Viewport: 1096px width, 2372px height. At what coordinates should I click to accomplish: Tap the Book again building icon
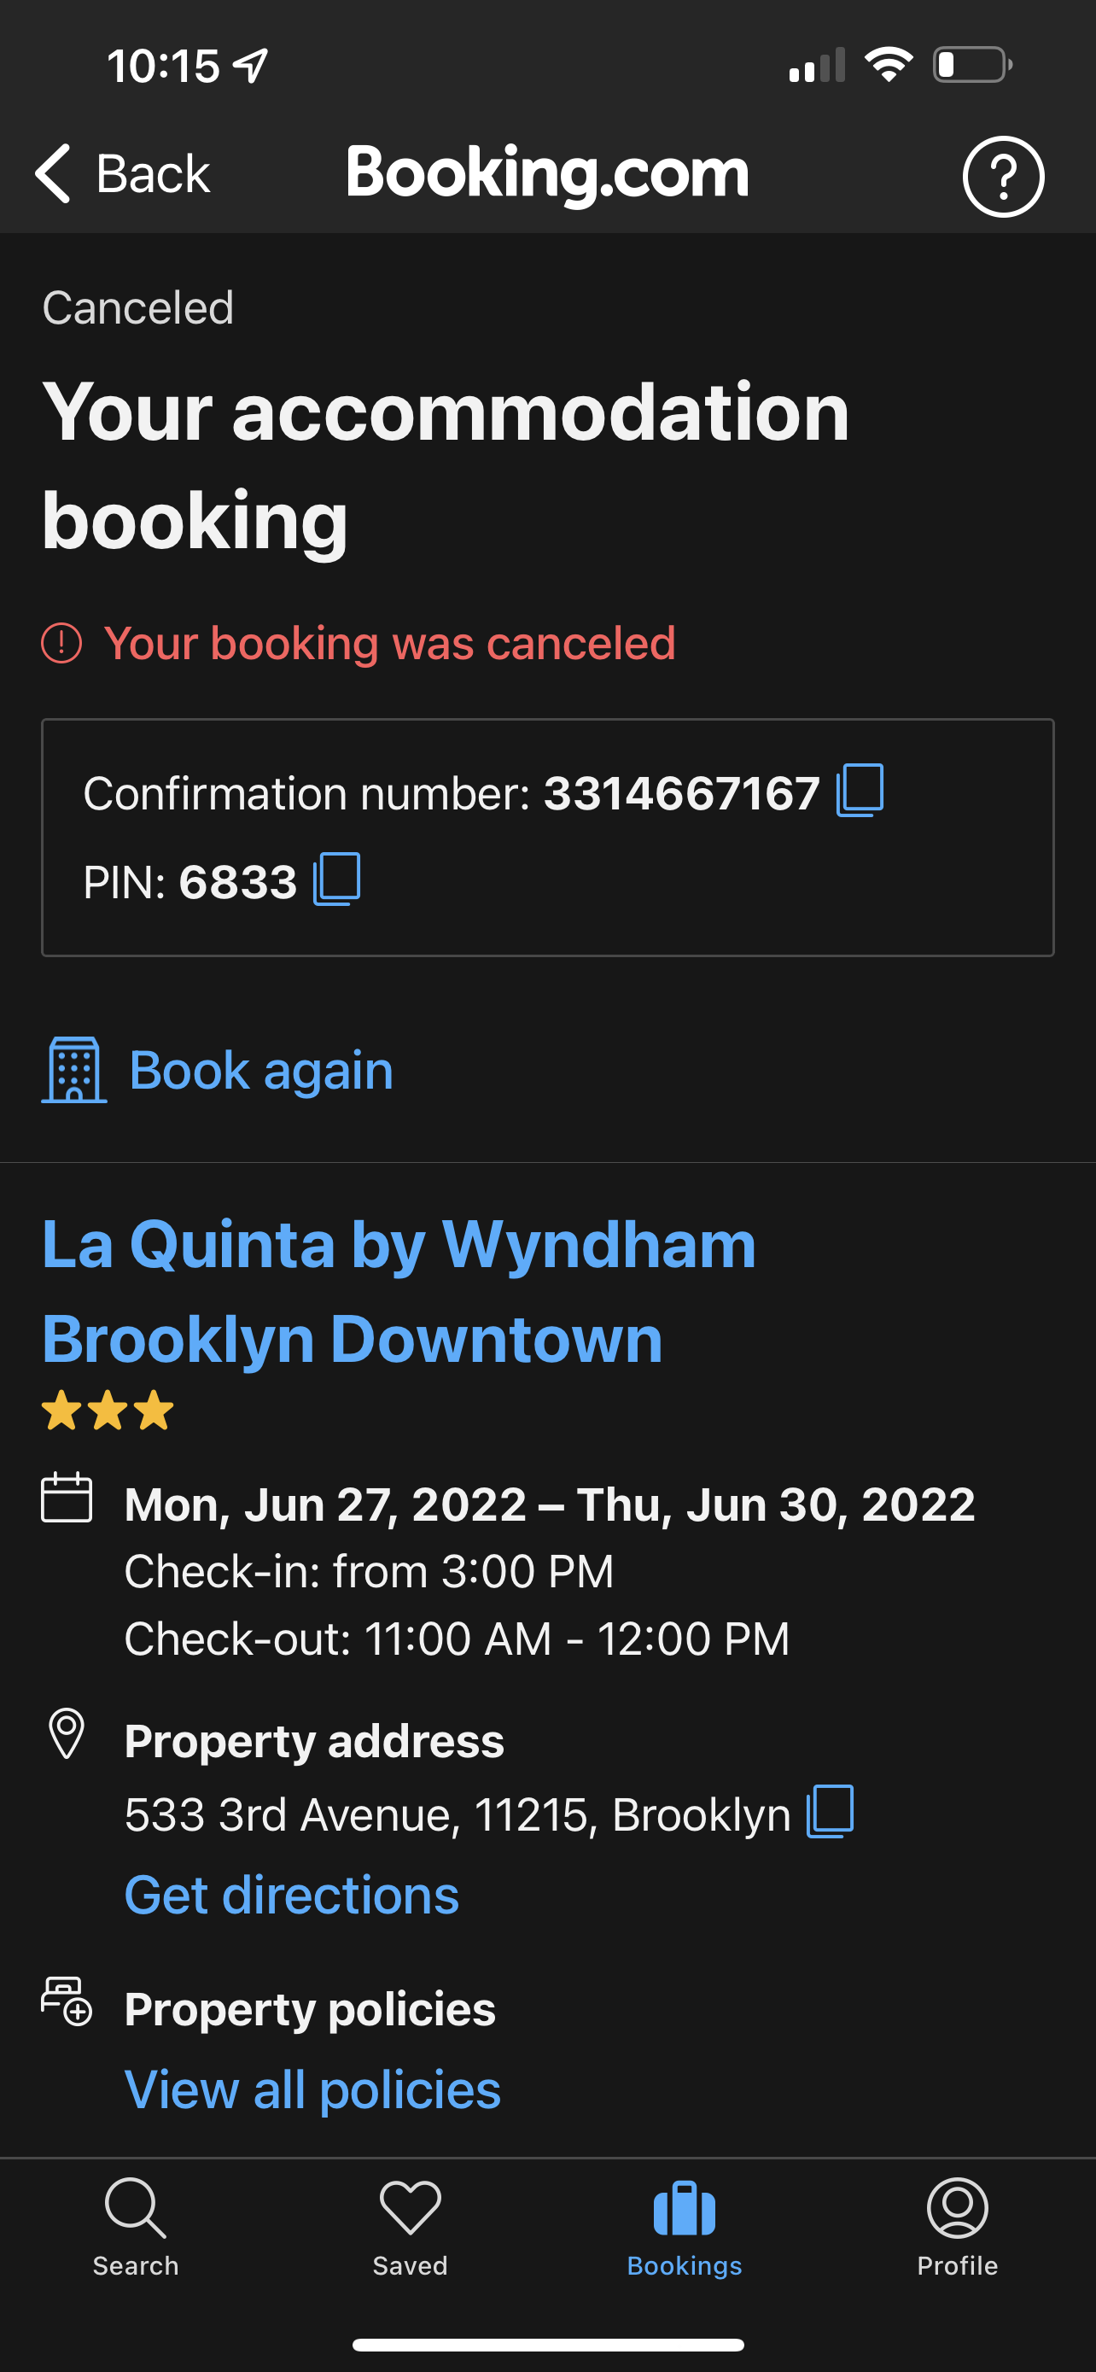pyautogui.click(x=73, y=1069)
